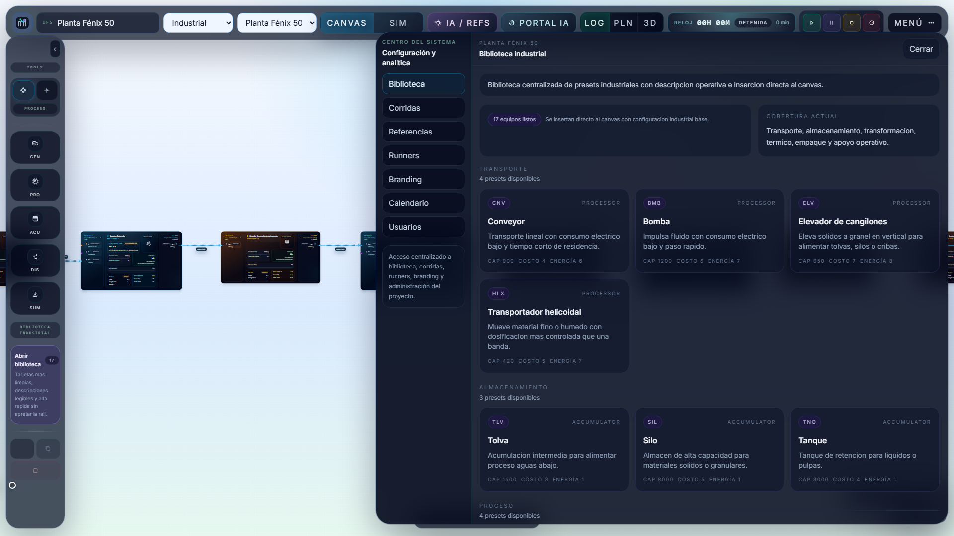The height and width of the screenshot is (536, 954).
Task: Open the IA / REFS panel
Action: tap(462, 23)
